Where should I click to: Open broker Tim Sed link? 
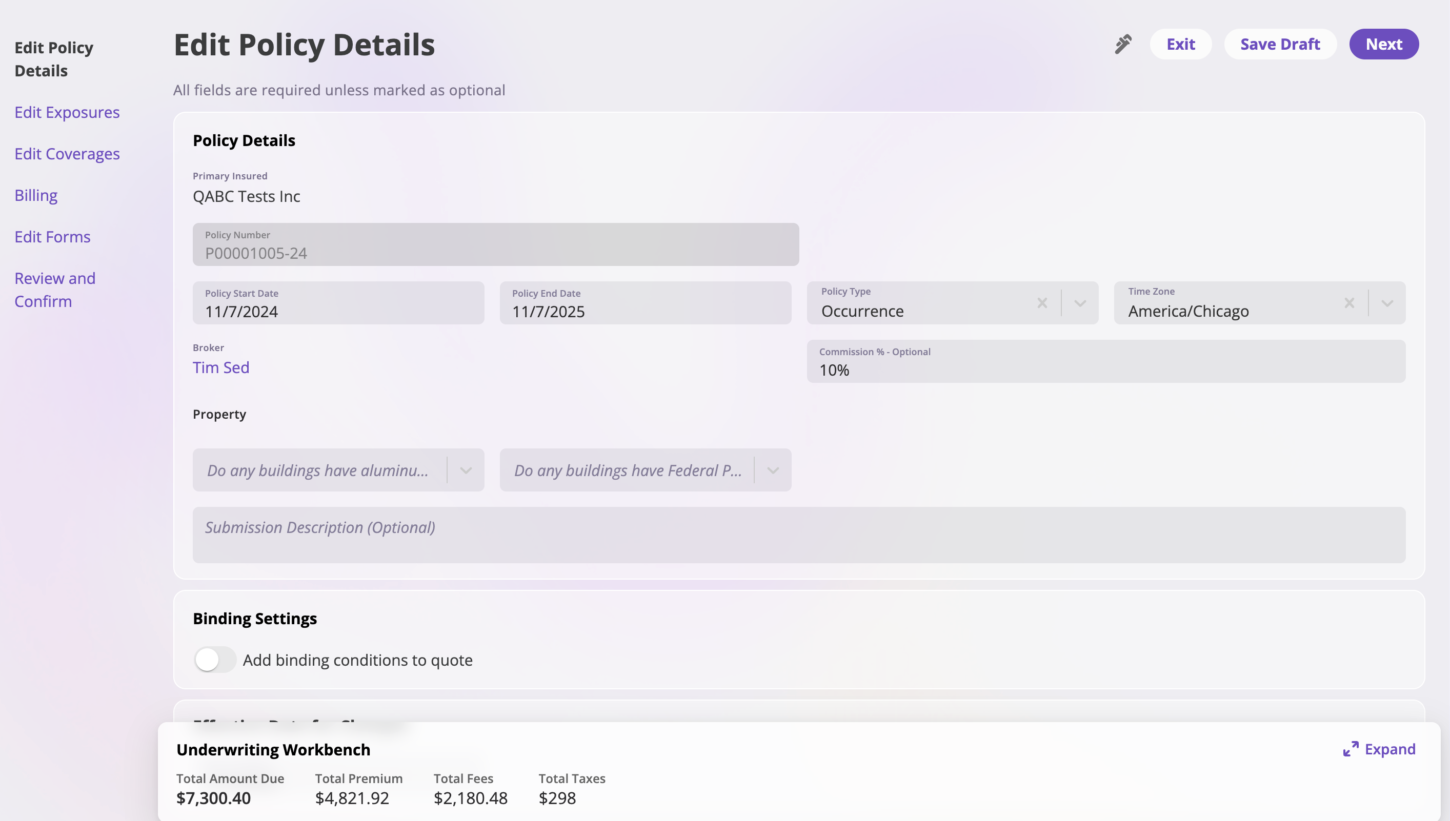pos(220,367)
